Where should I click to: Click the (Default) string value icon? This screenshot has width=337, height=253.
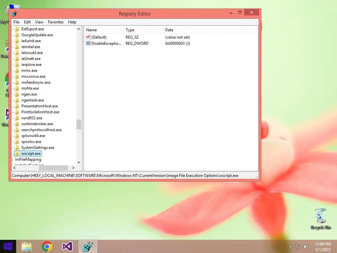88,37
